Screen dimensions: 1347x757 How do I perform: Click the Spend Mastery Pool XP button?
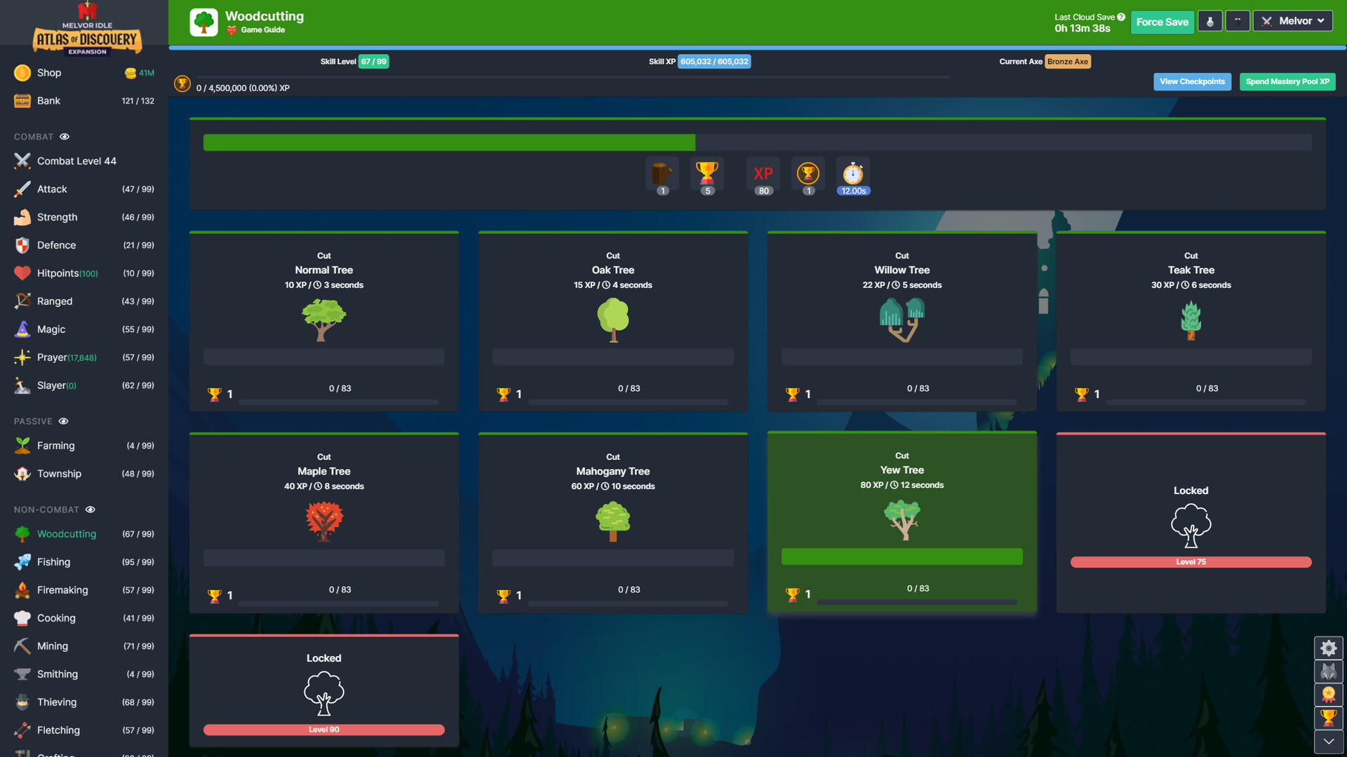click(1287, 82)
